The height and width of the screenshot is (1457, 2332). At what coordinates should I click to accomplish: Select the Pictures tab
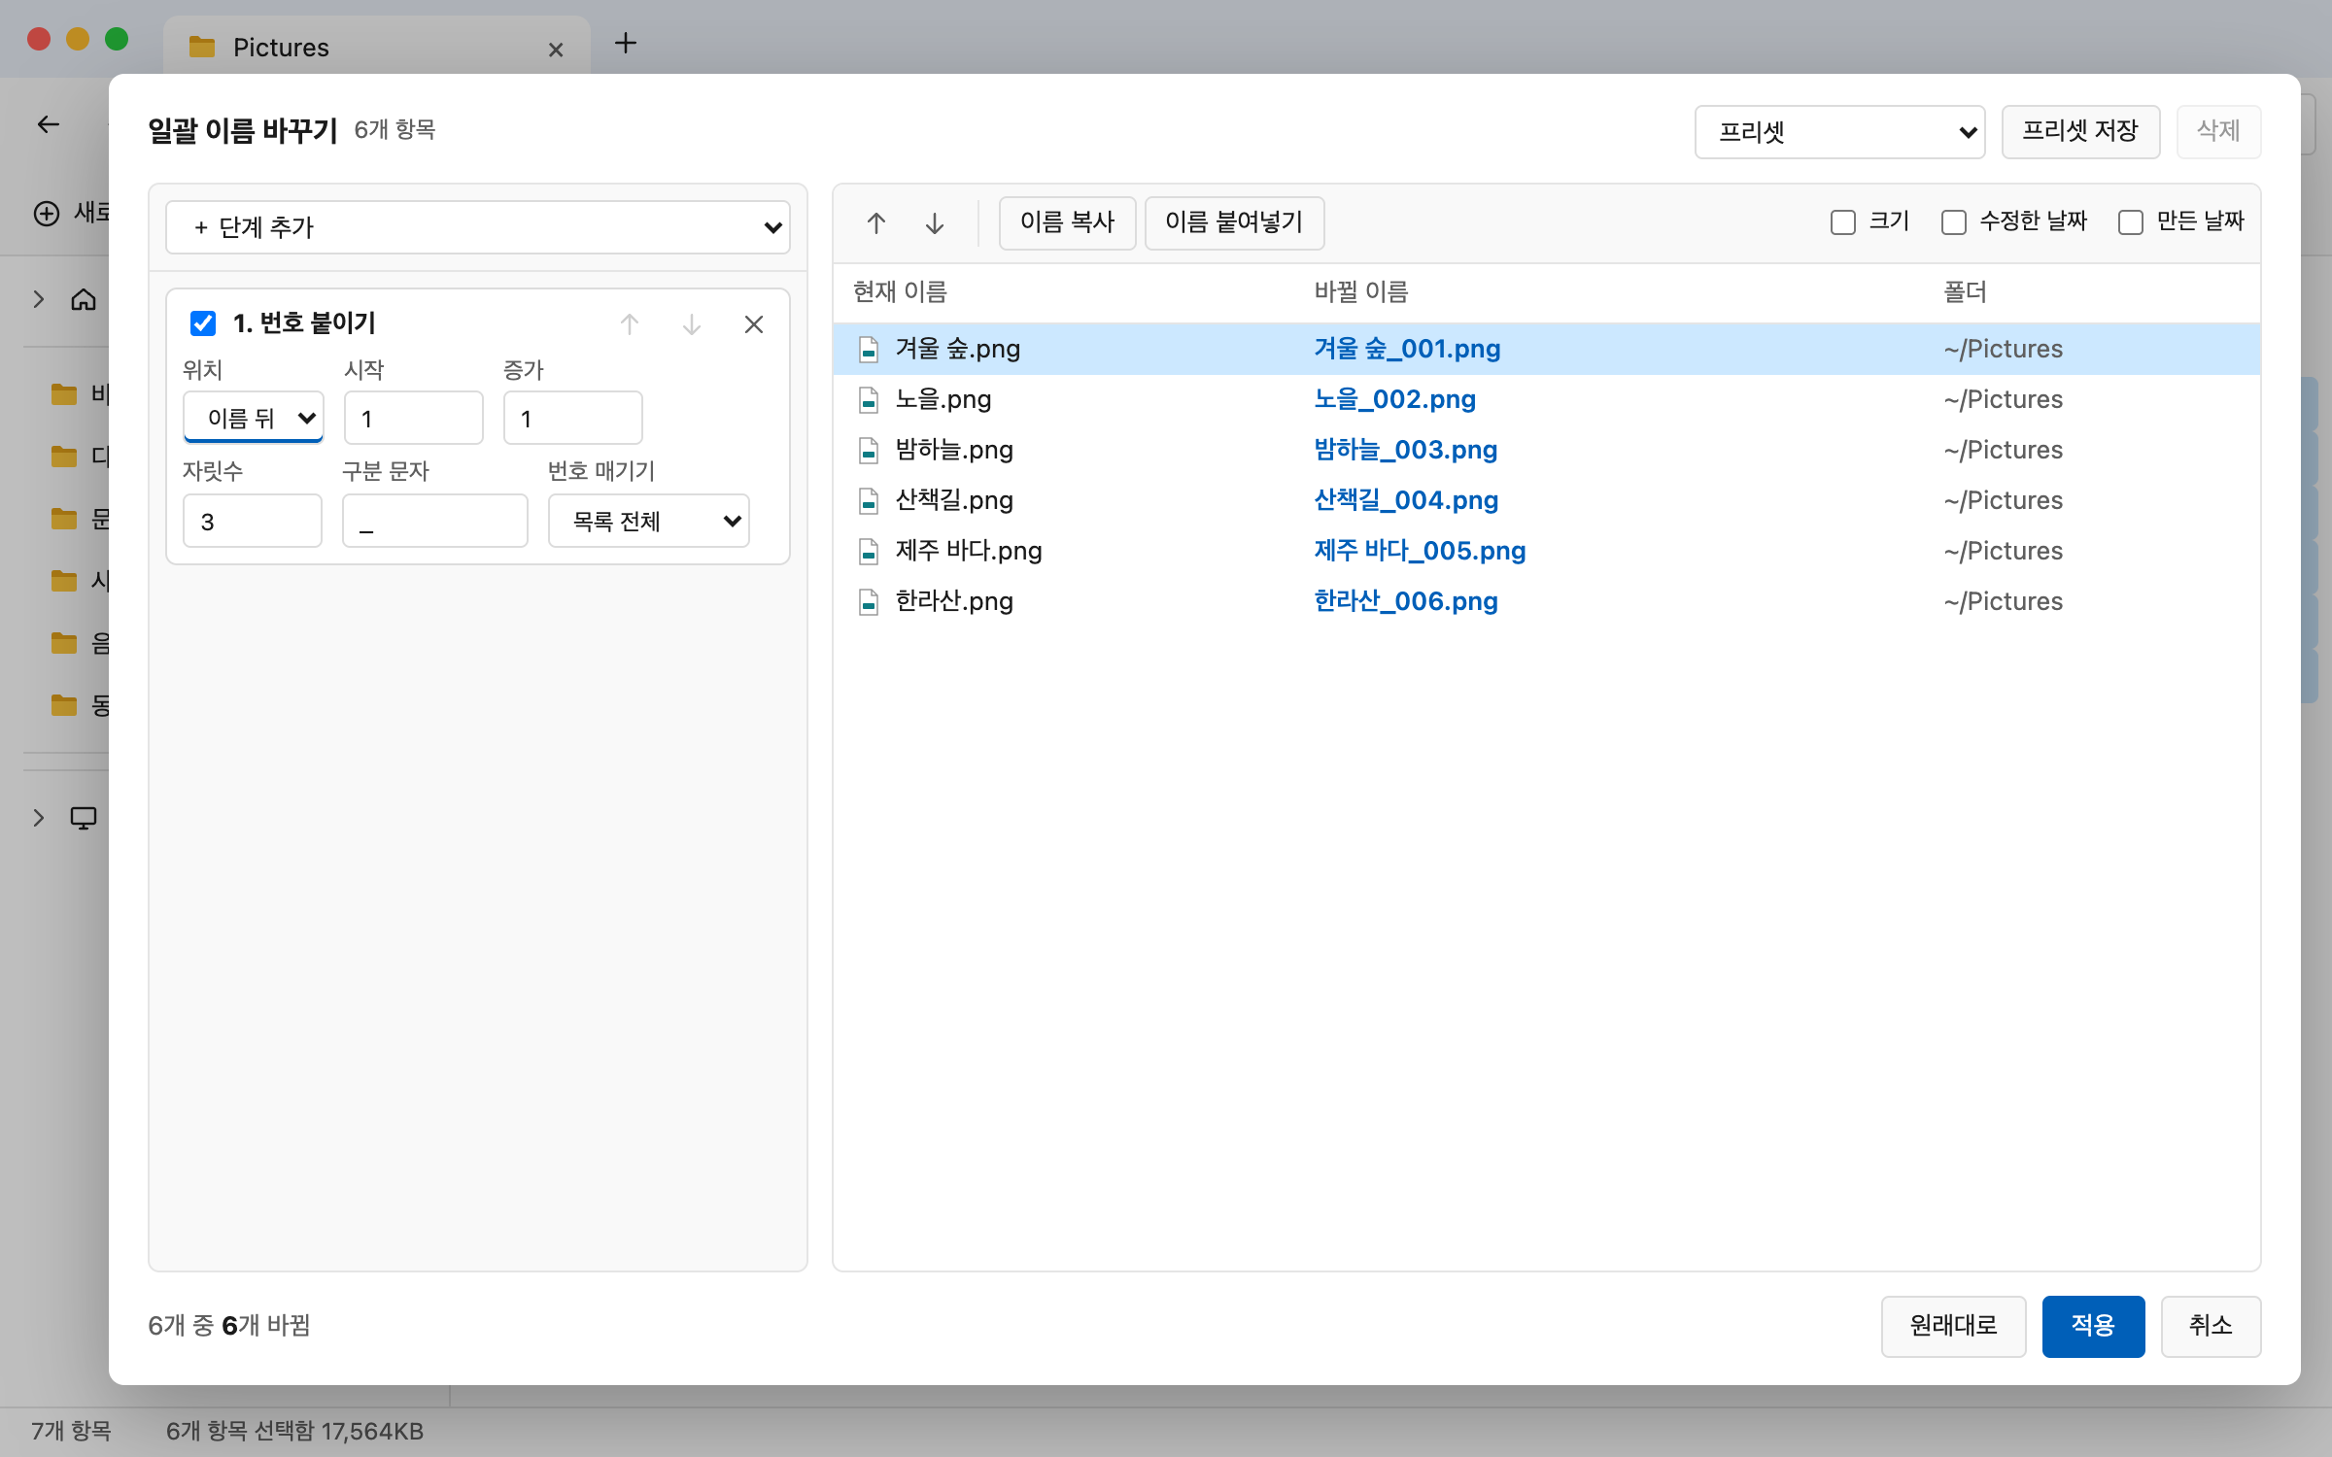(377, 47)
